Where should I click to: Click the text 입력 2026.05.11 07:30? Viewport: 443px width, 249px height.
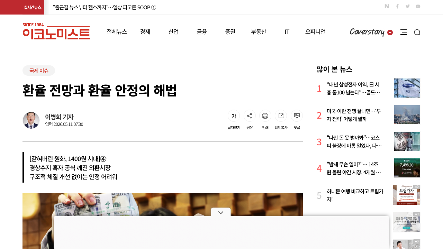point(64,124)
